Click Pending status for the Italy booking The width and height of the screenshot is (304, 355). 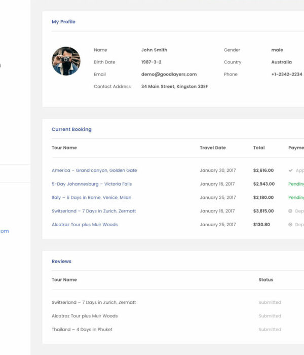[x=296, y=197]
